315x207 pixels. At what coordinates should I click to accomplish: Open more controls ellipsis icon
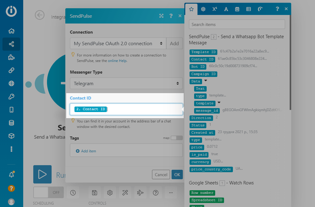[x=171, y=193]
